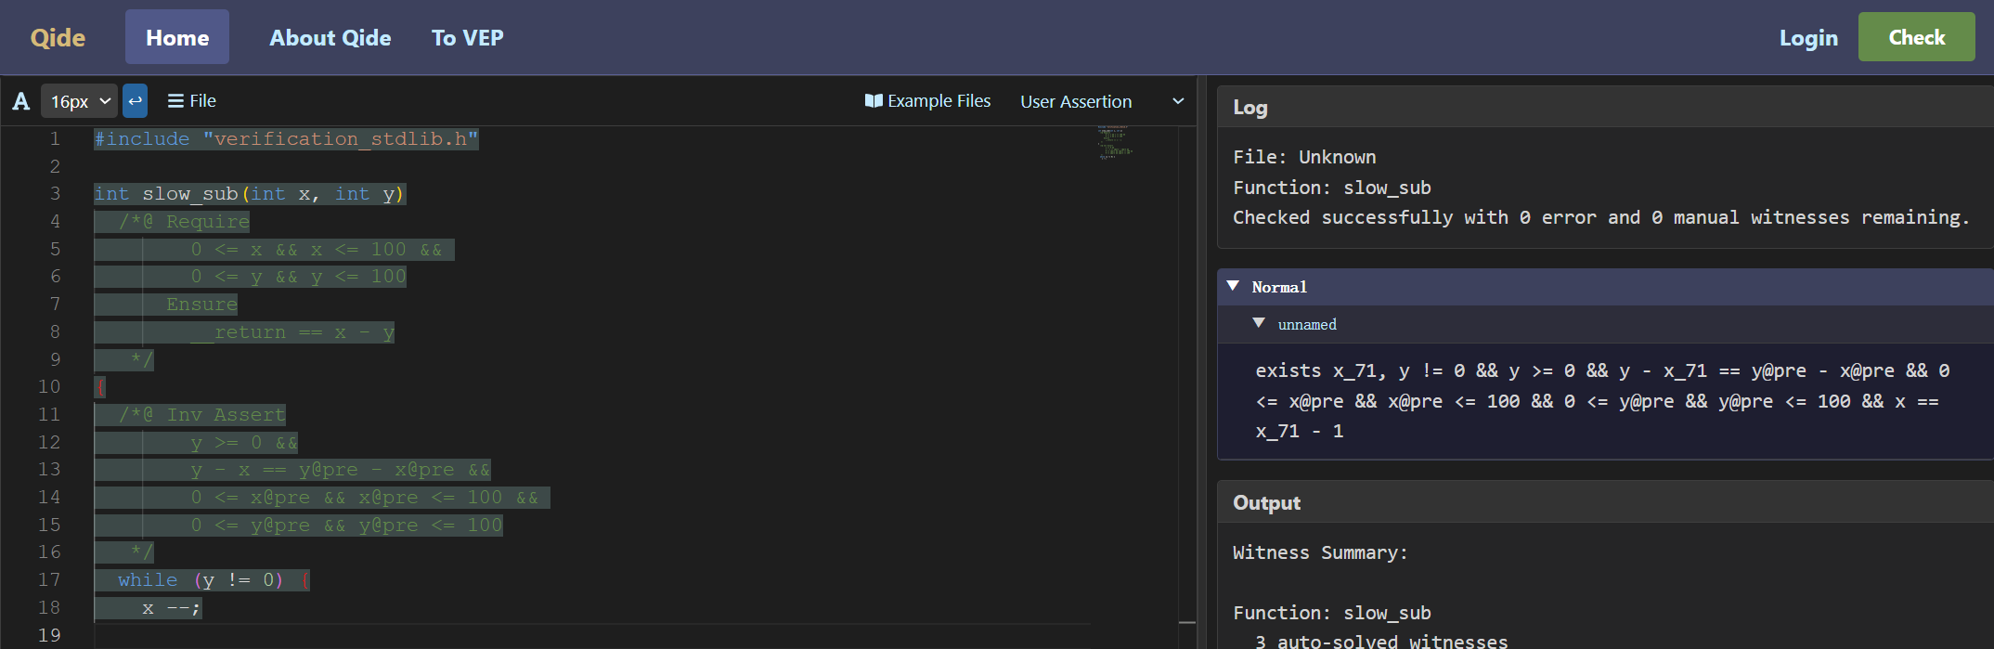
Task: Click the '/*@ Inv Assert' comment line
Action: pyautogui.click(x=201, y=415)
